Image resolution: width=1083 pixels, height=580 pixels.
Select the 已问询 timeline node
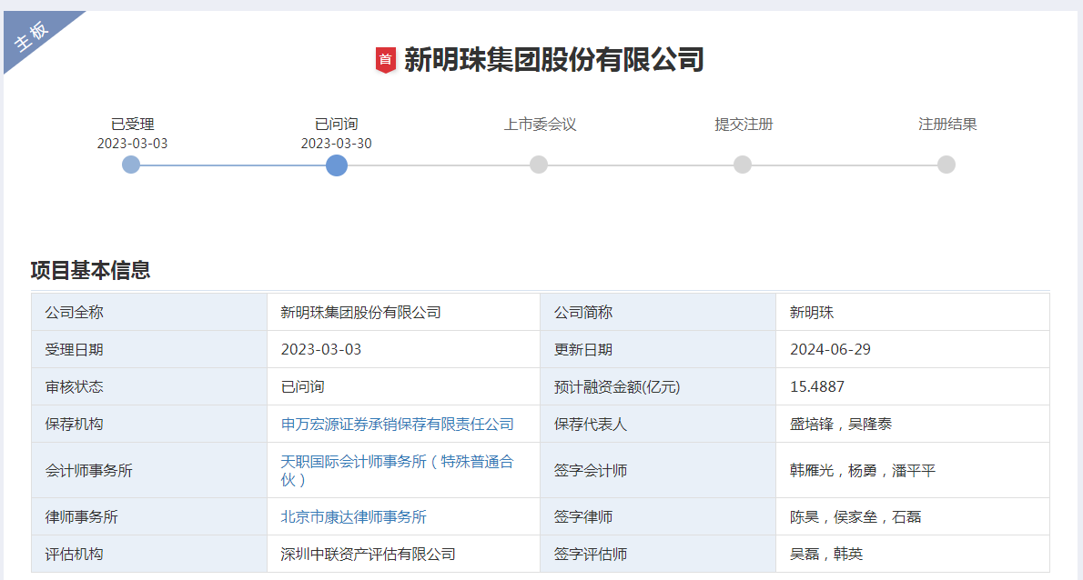pyautogui.click(x=337, y=165)
